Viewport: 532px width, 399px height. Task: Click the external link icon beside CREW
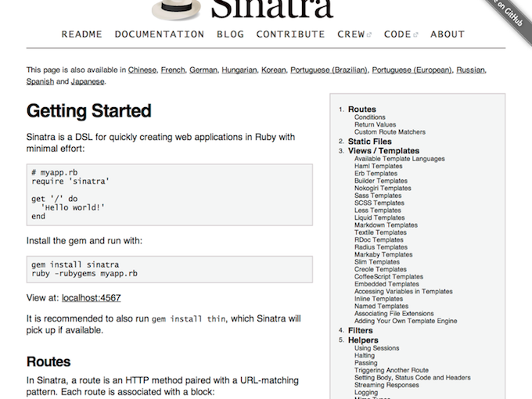pyautogui.click(x=369, y=34)
